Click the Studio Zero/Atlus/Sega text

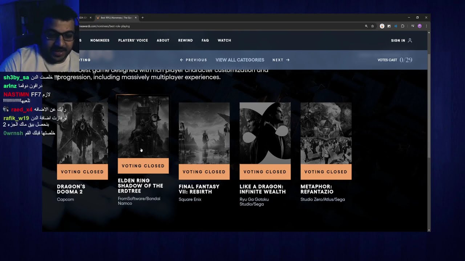click(x=323, y=199)
